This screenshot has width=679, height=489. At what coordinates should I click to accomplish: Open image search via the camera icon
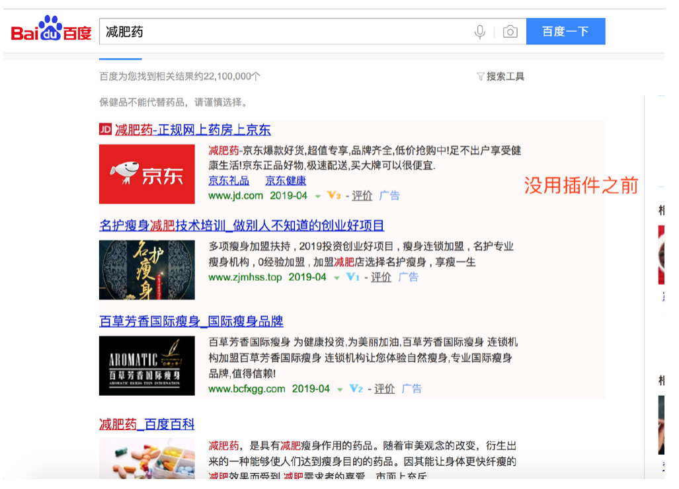point(510,30)
